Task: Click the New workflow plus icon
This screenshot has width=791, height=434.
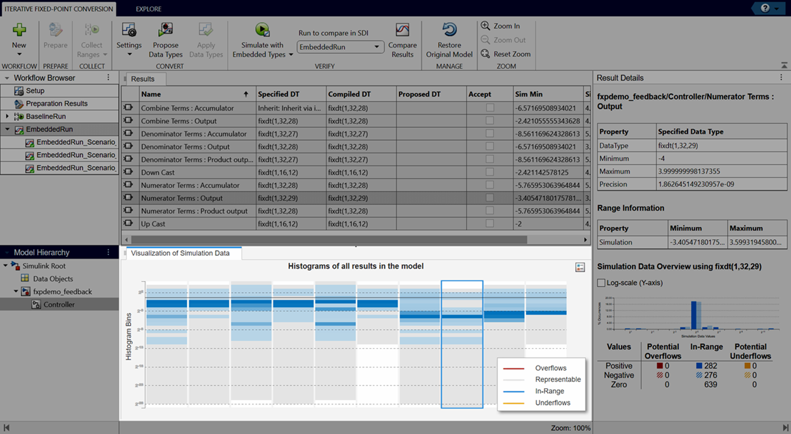Action: pos(19,30)
